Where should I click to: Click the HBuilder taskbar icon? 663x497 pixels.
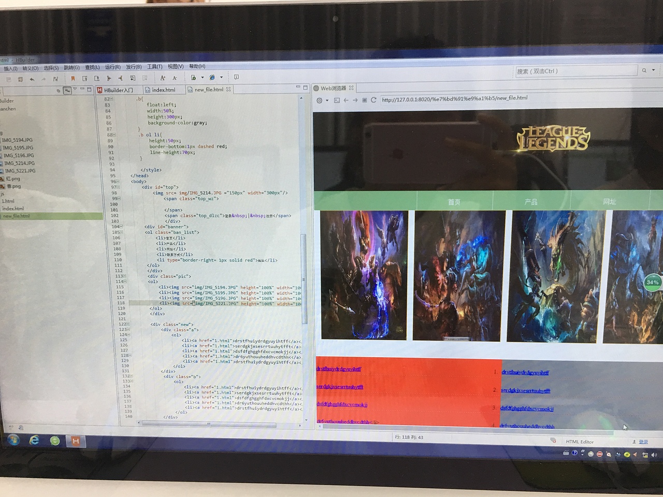pos(76,441)
